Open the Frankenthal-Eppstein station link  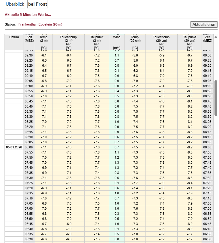40,24
